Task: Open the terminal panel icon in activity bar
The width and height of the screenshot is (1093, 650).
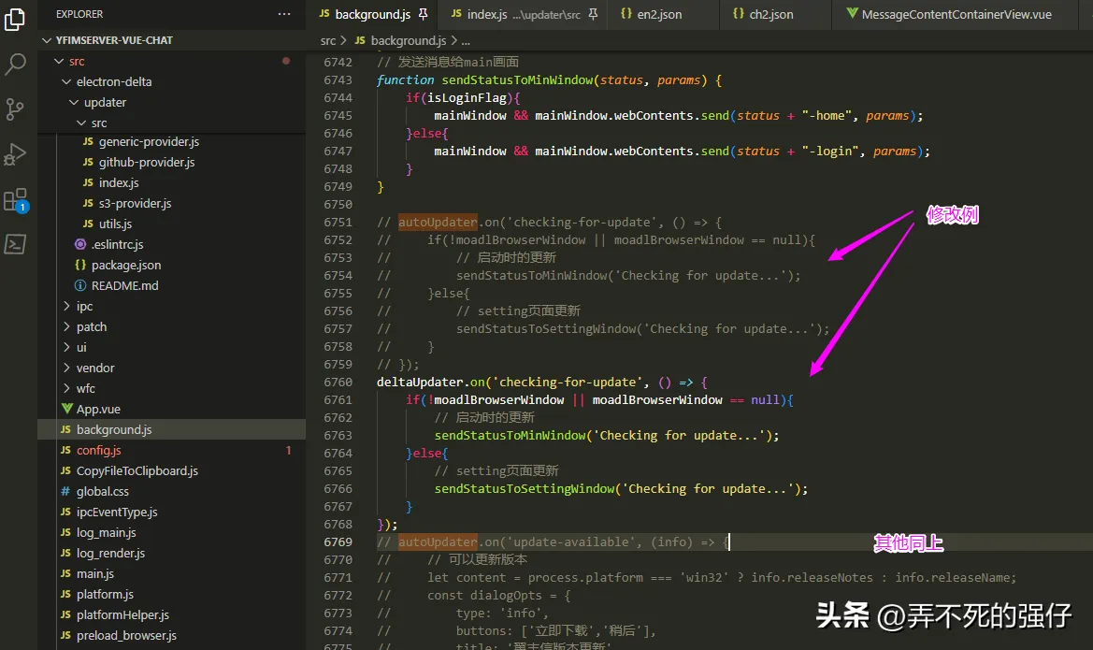Action: (x=15, y=244)
